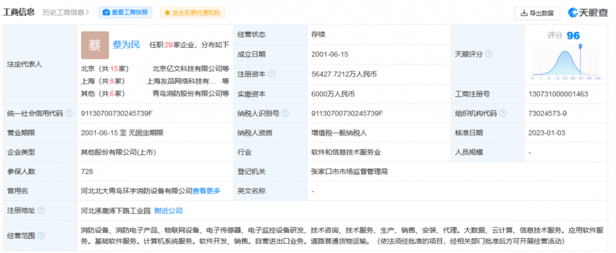Click 增值税一般纳税人 text
Viewport: 616px width, 253px height.
[x=339, y=133]
